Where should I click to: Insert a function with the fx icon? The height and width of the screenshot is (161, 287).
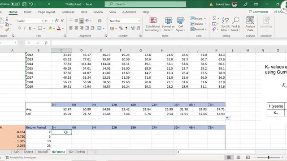(x=46, y=43)
